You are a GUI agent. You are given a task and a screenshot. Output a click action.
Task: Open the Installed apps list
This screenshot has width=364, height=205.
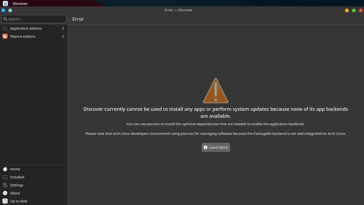(34, 177)
